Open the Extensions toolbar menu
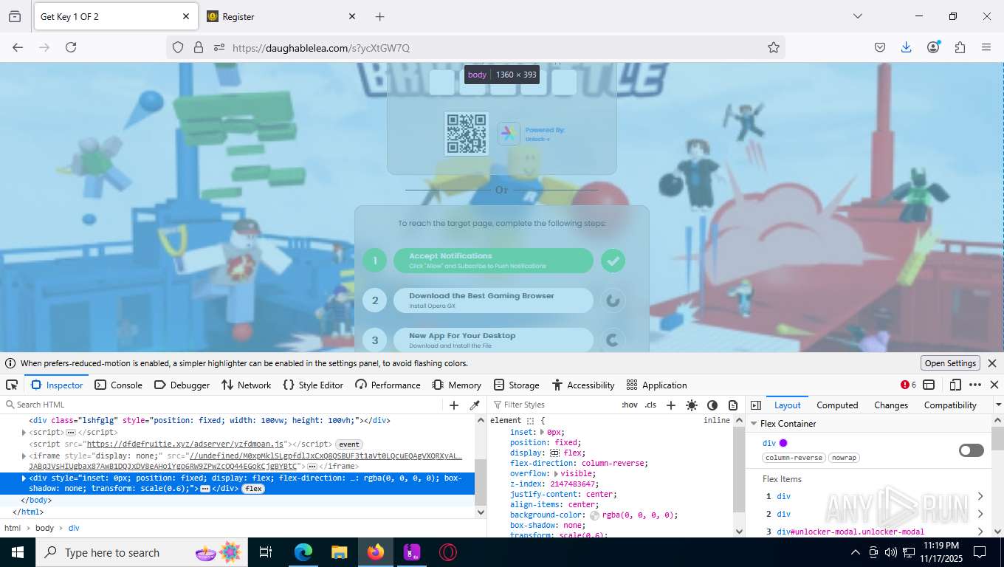Viewport: 1004px width, 567px height. point(960,47)
